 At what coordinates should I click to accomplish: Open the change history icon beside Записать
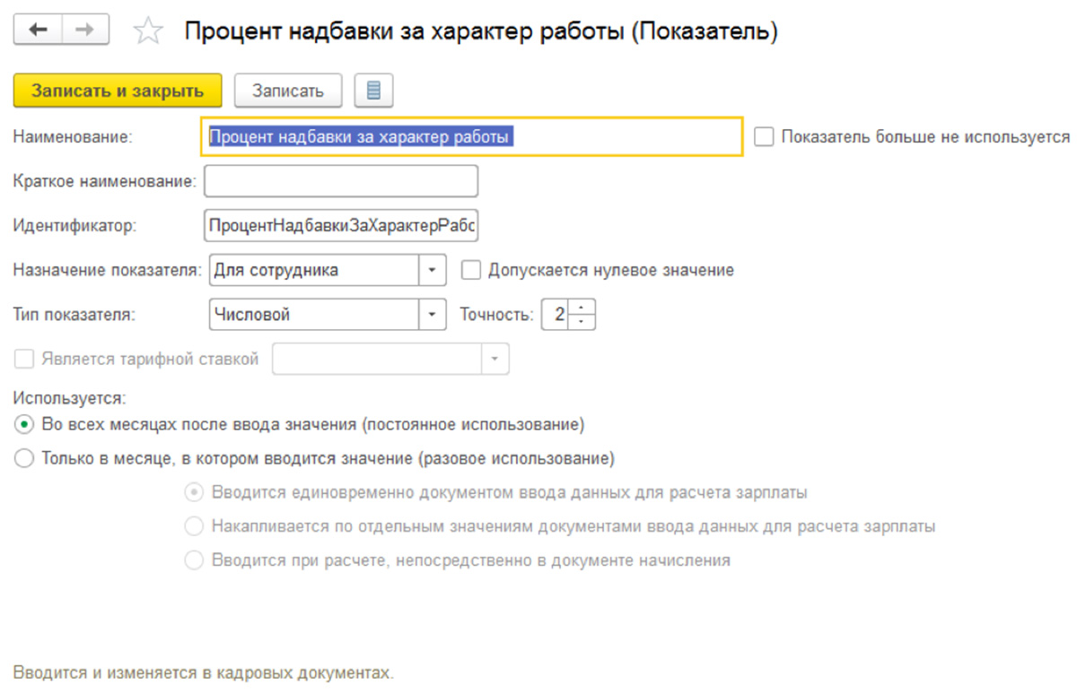[x=373, y=90]
